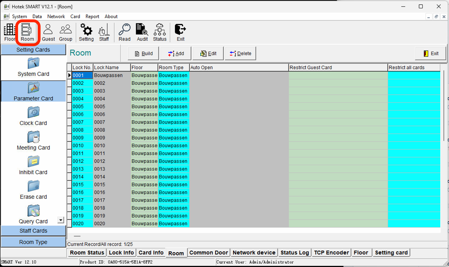Open the Card menu
Image resolution: width=449 pixels, height=267 pixels.
coord(75,16)
